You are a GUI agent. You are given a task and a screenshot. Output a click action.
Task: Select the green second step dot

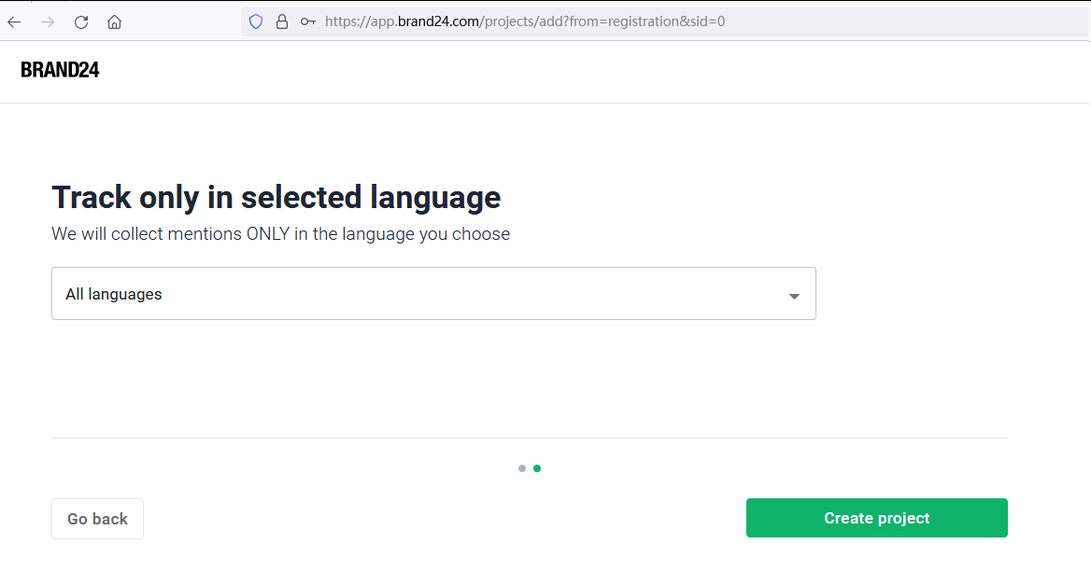[537, 468]
